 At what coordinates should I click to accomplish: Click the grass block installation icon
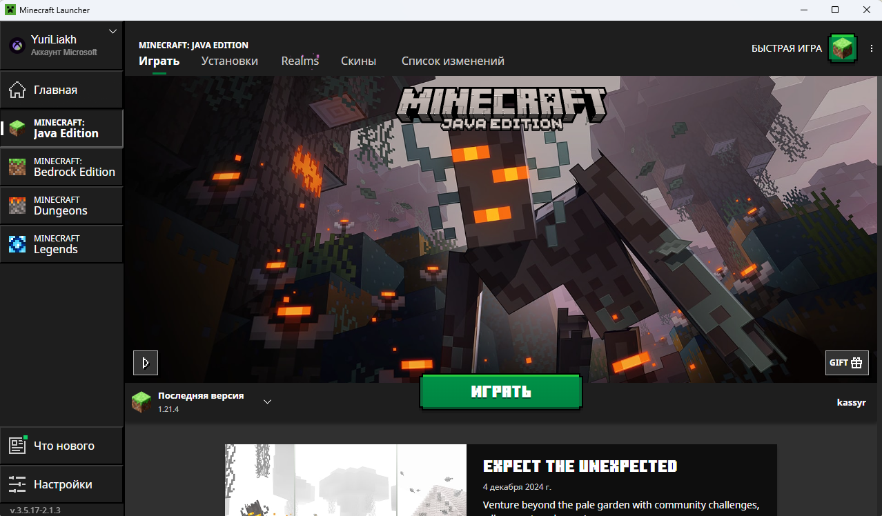pyautogui.click(x=141, y=402)
